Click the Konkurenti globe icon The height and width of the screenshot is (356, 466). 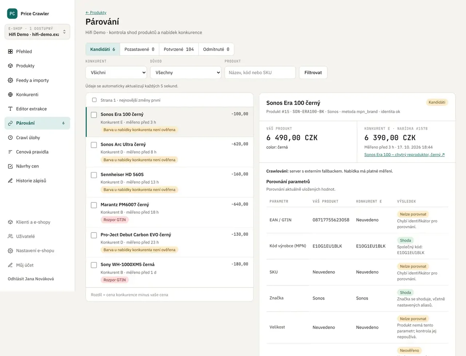10,95
